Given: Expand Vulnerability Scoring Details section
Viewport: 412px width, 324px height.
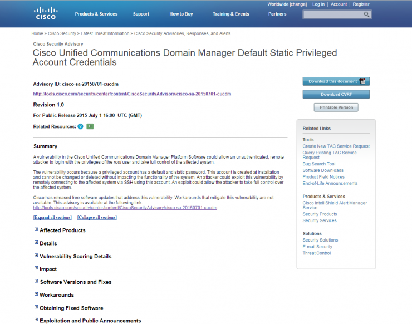Looking at the screenshot, I should pyautogui.click(x=36, y=255).
